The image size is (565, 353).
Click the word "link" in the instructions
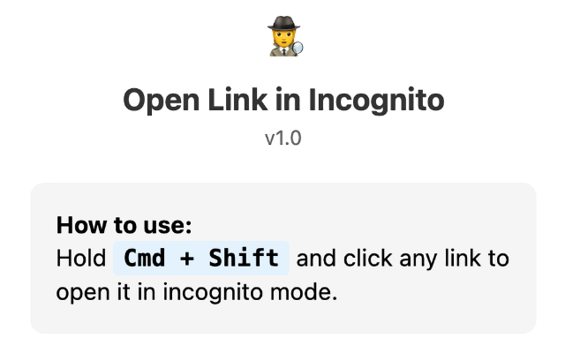pyautogui.click(x=467, y=259)
